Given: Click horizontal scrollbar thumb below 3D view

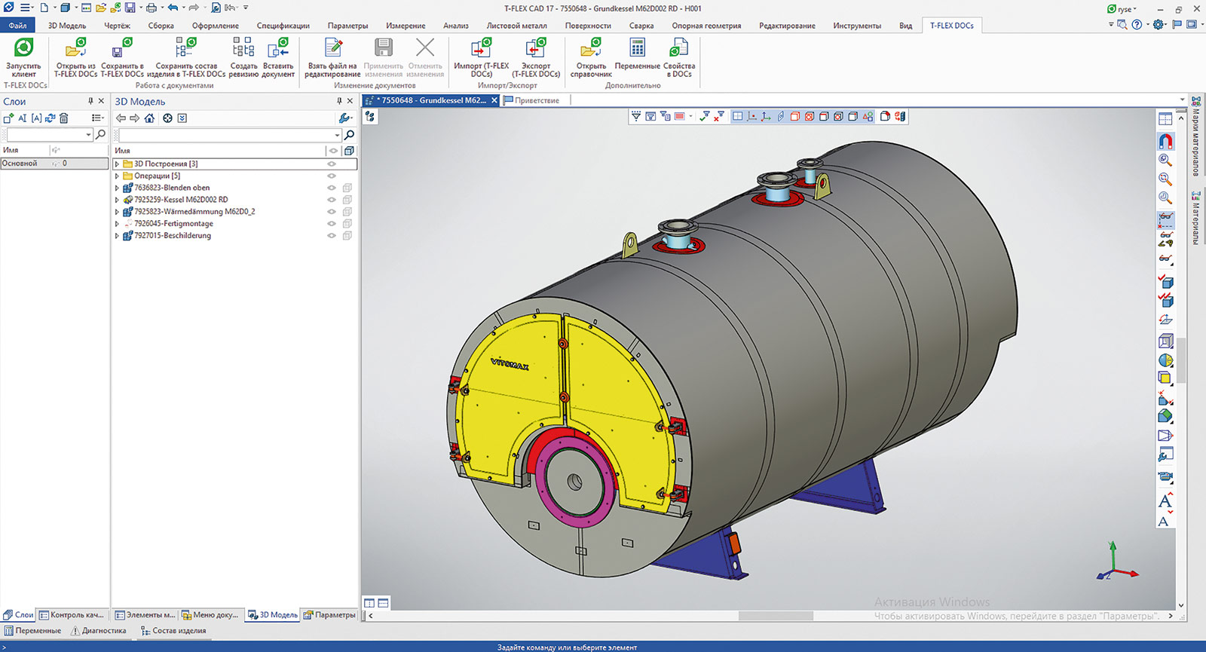Looking at the screenshot, I should pos(776,616).
